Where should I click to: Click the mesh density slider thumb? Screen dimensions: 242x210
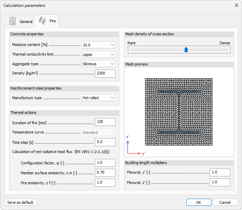pos(186,50)
